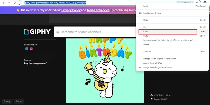Click the browser forward arrow

pyautogui.click(x=9, y=3)
